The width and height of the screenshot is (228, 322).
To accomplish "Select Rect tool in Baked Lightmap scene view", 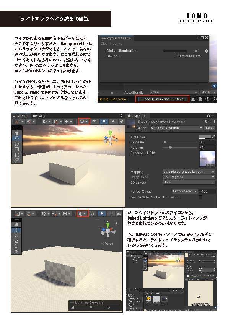I will point(16,246).
